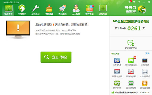
Task: Click the cloud connection status icon
Action: coord(113,92)
